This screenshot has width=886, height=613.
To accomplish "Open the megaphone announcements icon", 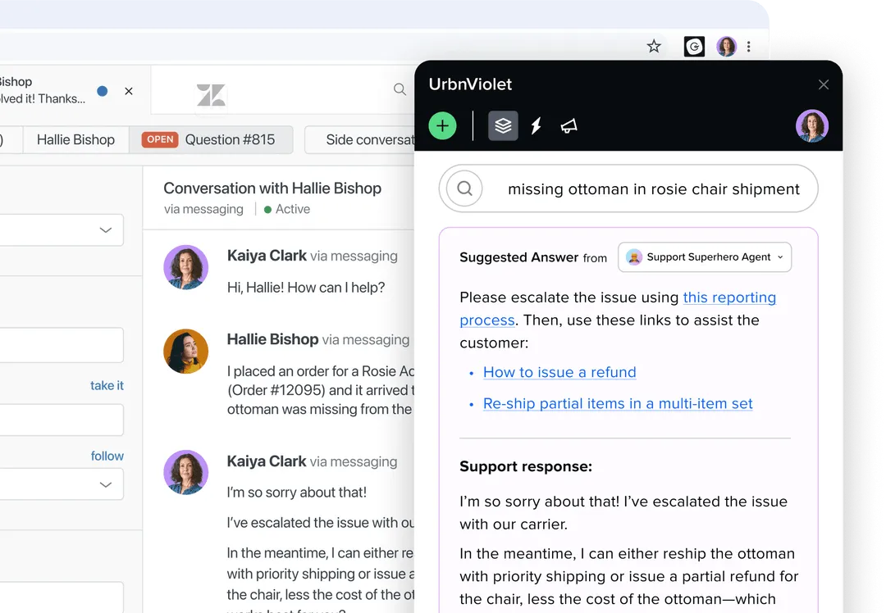I will point(569,126).
